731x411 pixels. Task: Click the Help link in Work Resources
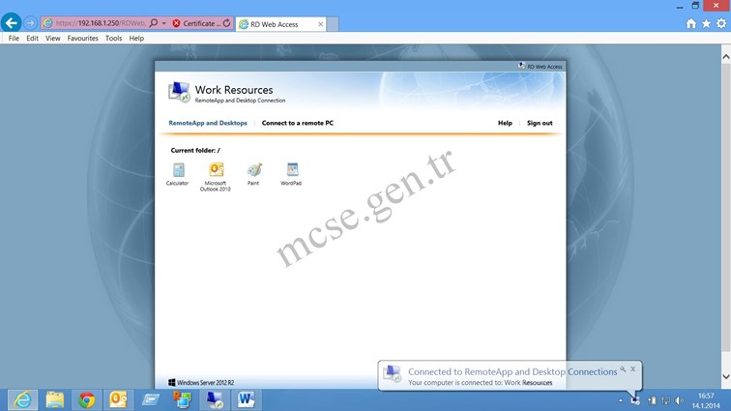(505, 123)
